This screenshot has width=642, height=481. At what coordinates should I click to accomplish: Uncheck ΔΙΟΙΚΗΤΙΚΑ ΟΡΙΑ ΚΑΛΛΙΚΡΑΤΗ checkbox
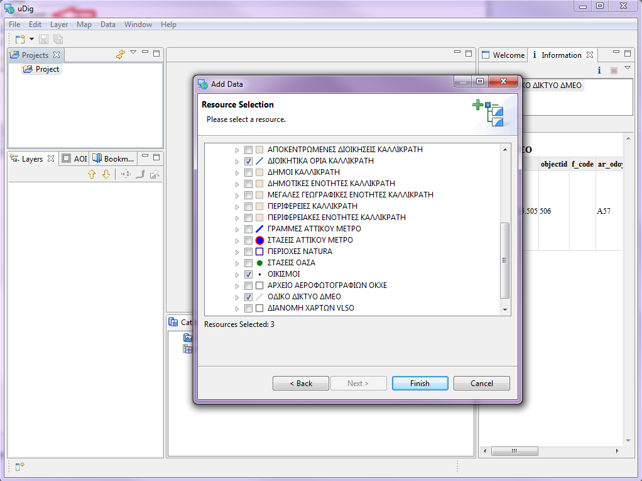point(248,162)
